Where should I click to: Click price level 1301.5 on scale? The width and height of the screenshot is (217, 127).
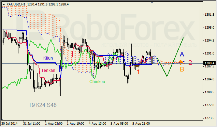209,15
